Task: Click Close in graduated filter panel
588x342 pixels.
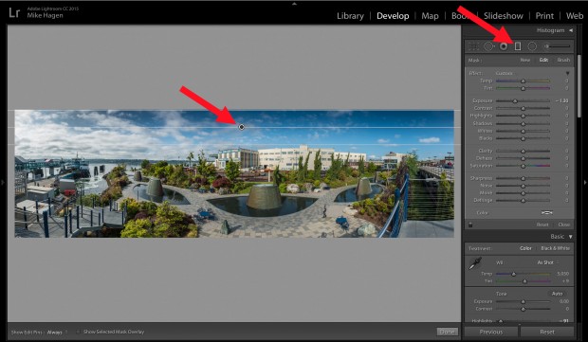Action: point(564,225)
